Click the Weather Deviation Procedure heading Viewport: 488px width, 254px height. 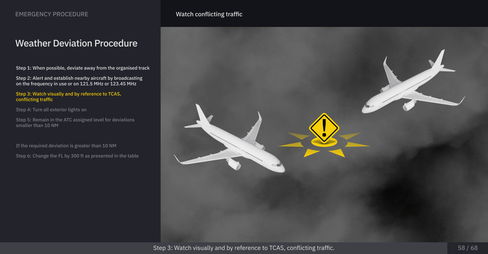pyautogui.click(x=76, y=43)
